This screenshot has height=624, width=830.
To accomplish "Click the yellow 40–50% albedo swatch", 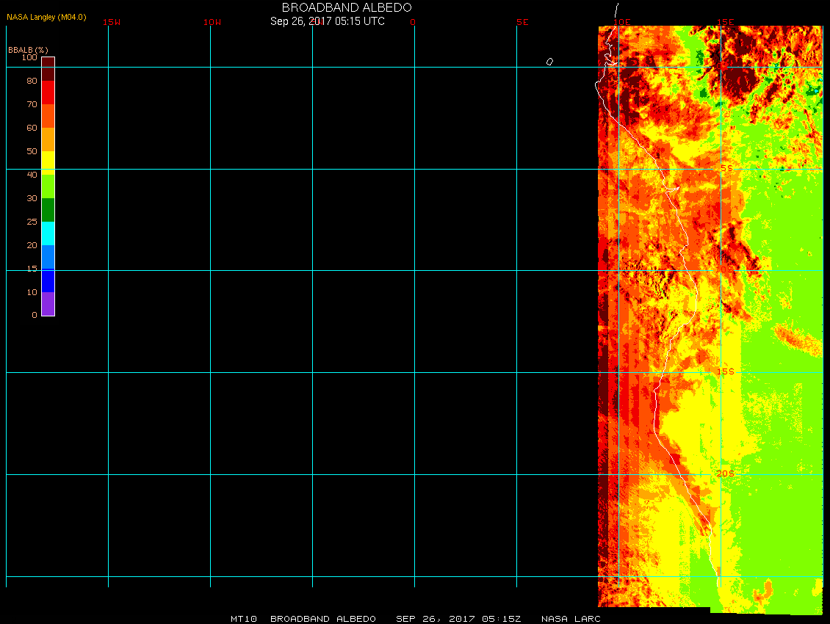I will pos(48,162).
